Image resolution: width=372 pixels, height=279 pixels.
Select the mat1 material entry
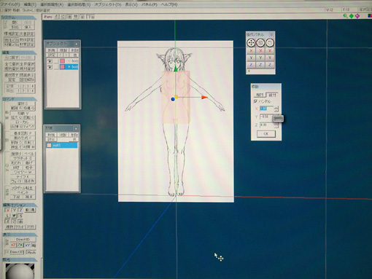coord(62,145)
